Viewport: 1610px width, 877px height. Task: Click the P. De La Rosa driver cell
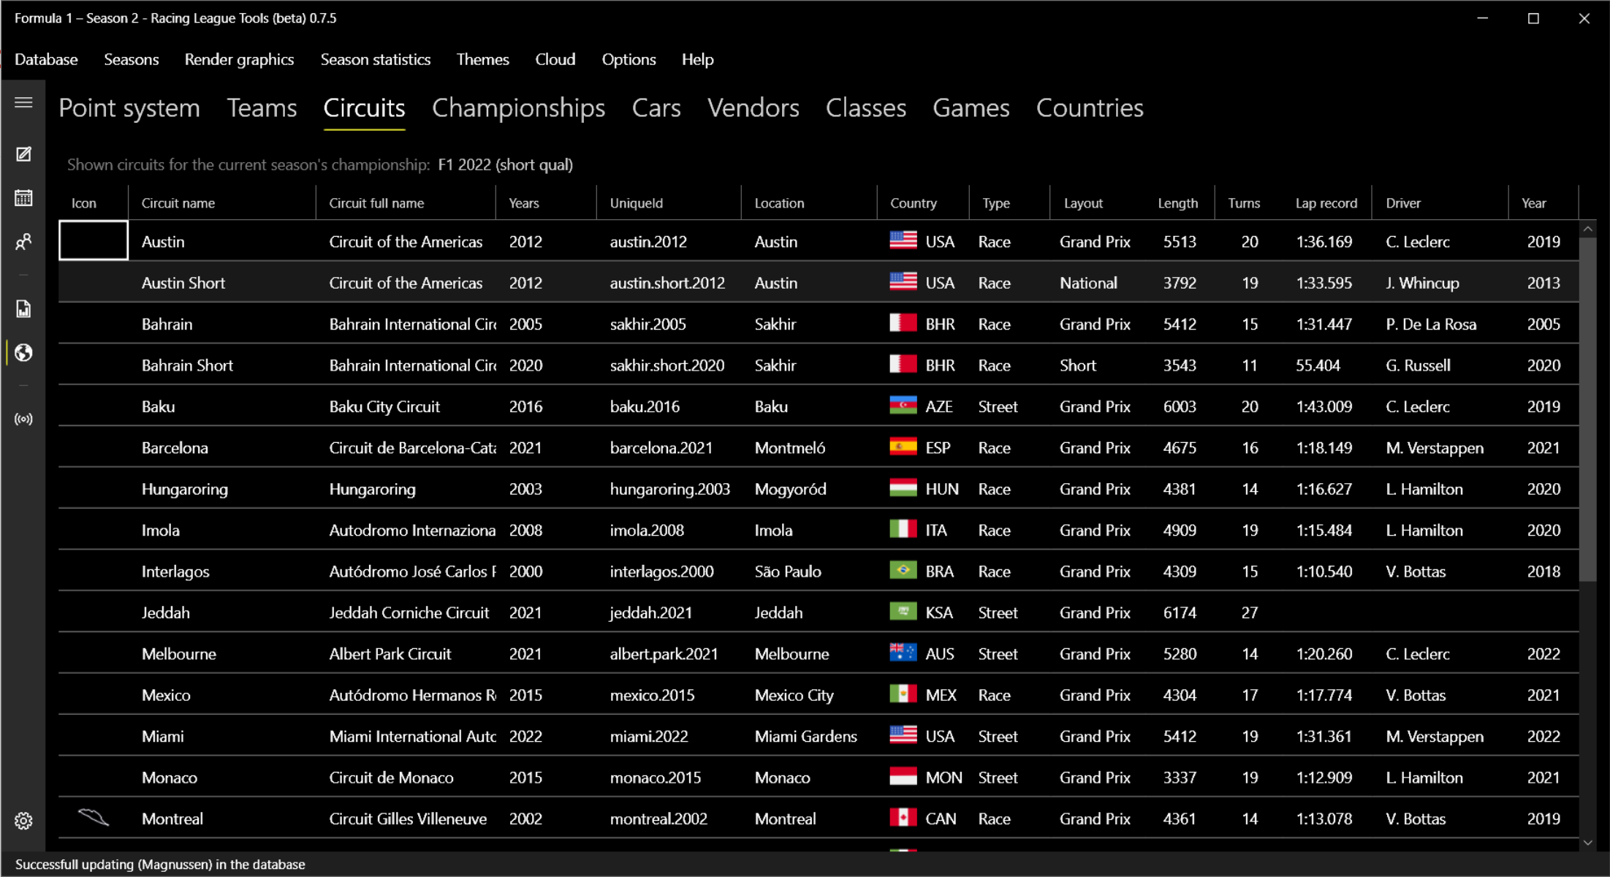coord(1431,324)
